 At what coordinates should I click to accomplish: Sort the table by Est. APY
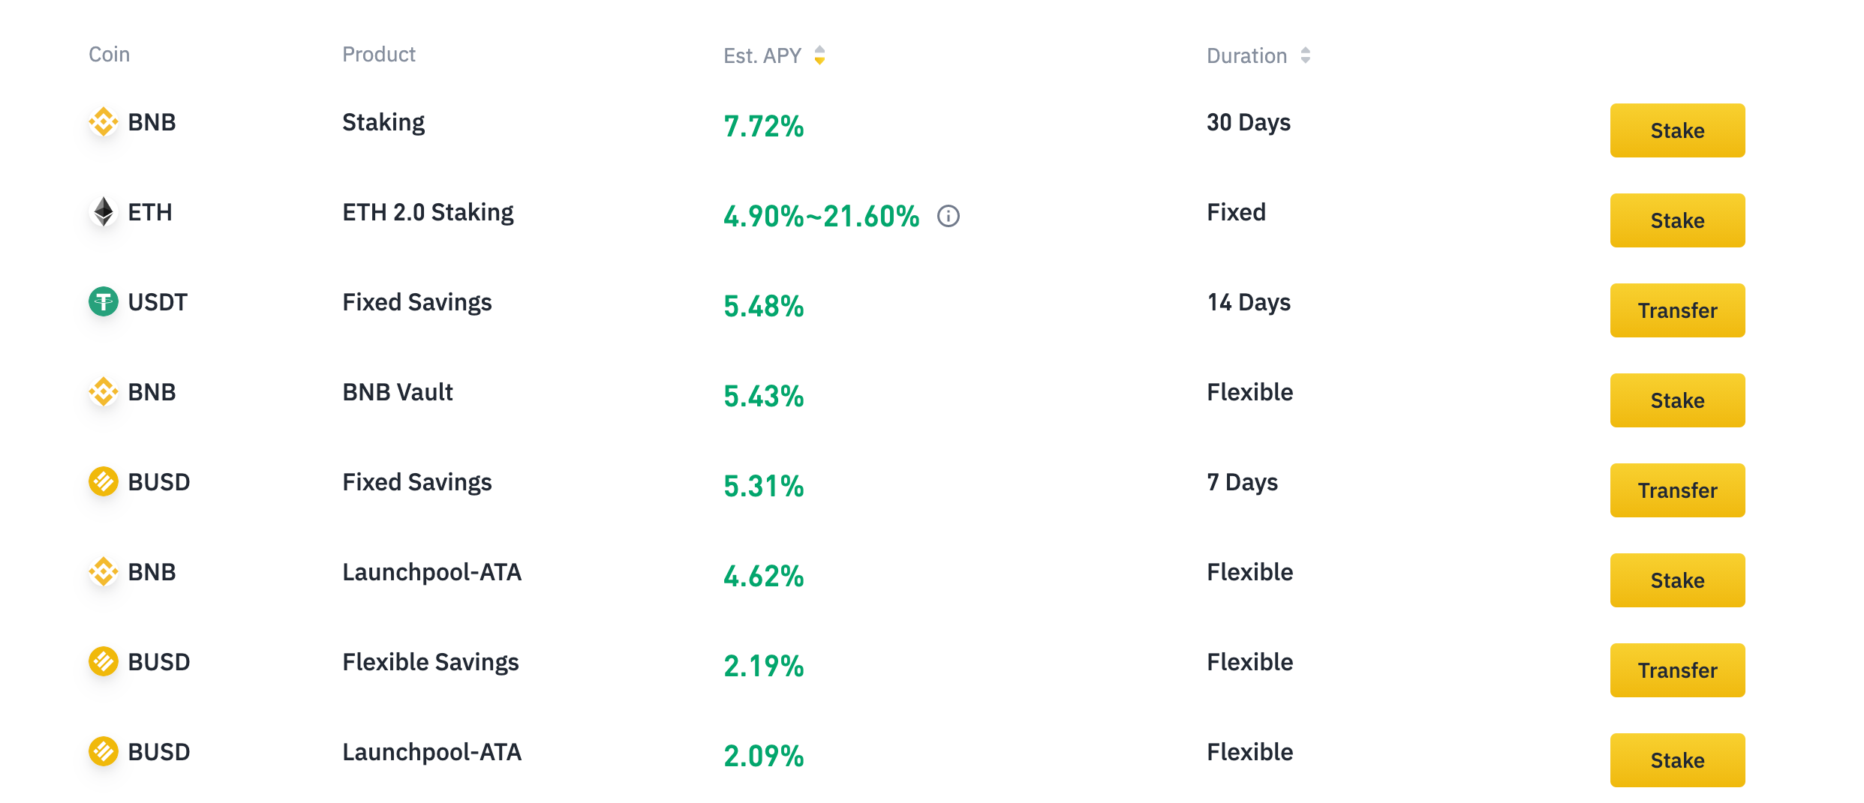pyautogui.click(x=819, y=55)
